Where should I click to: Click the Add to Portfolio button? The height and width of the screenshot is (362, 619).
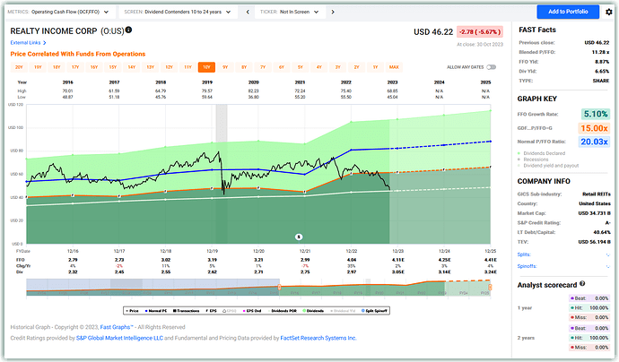point(568,12)
